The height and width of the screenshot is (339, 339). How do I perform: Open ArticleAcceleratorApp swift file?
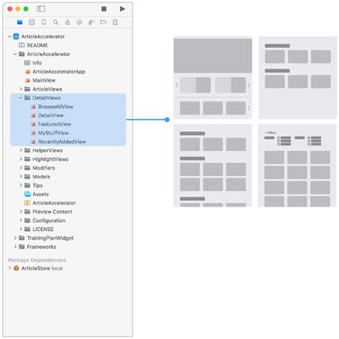(x=59, y=72)
